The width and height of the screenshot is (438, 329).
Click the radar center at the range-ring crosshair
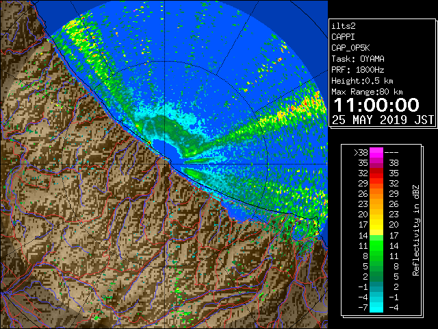tap(165, 164)
